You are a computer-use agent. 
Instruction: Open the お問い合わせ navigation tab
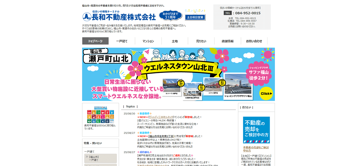254,41
